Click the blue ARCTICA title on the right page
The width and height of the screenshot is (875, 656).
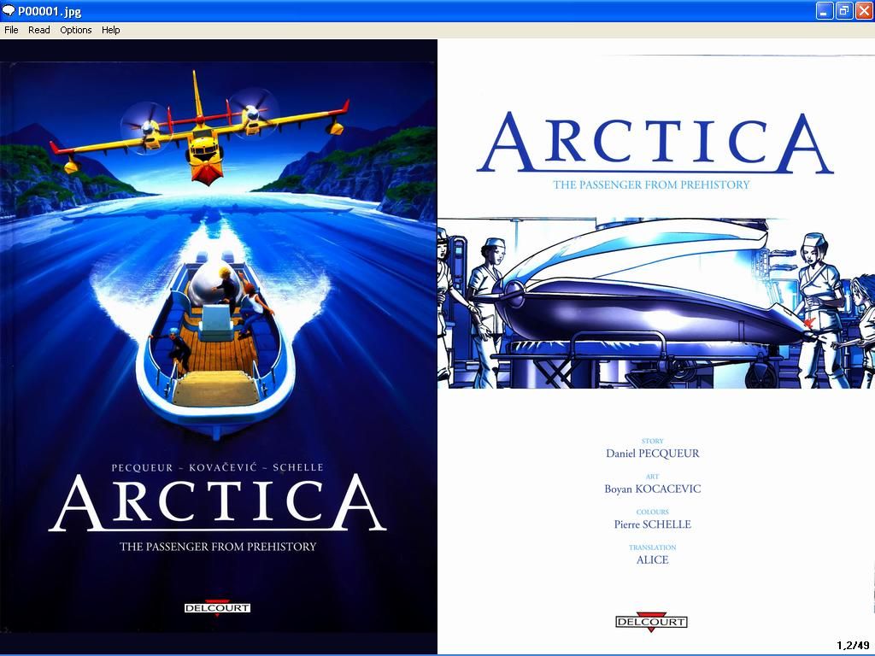655,143
